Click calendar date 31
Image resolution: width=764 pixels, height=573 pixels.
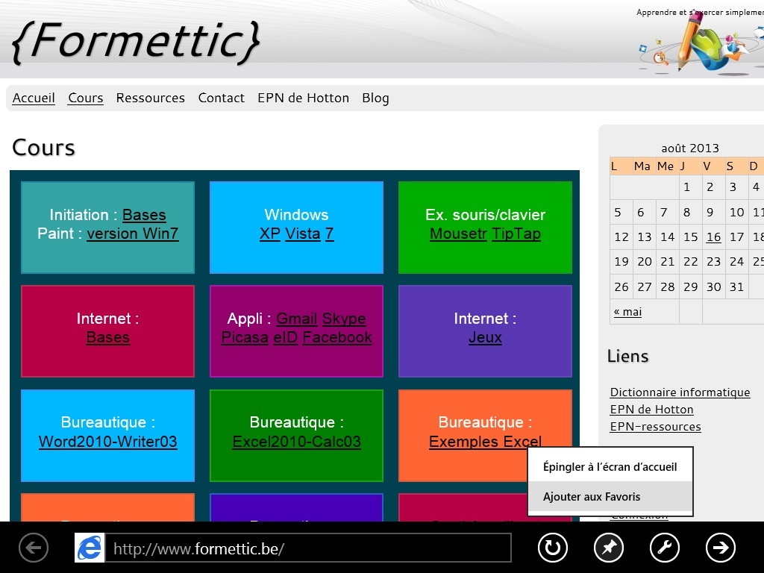(736, 287)
